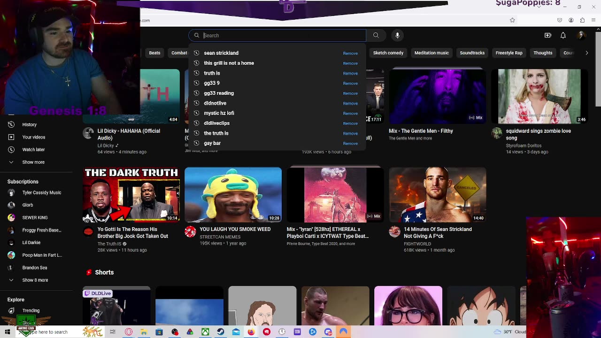Screen dimensions: 601x338
Task: Choose "this grill is not a home" suggestion
Action: click(229, 63)
